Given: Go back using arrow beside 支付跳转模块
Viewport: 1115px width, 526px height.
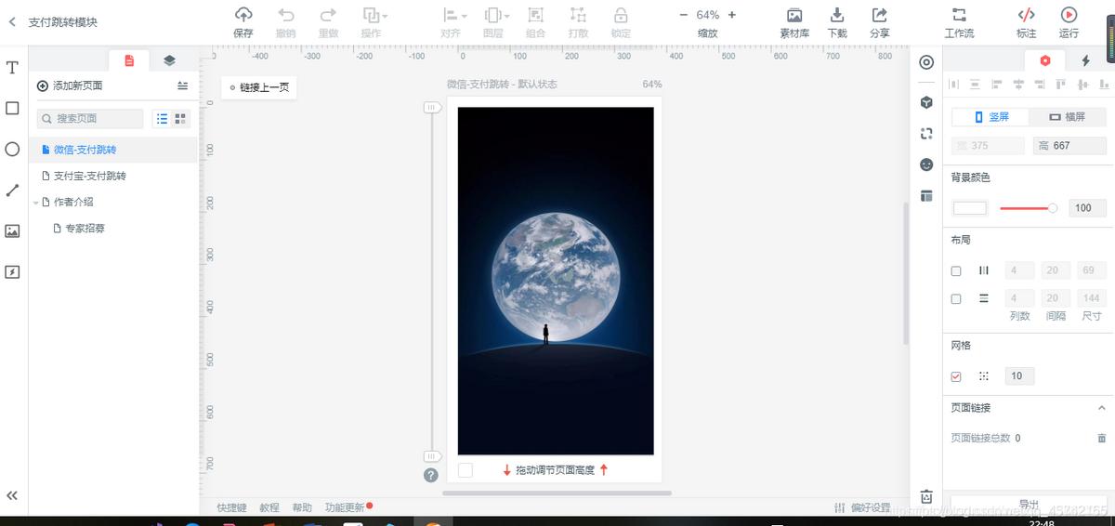Looking at the screenshot, I should click(12, 21).
